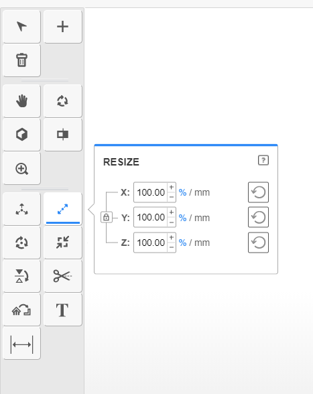This screenshot has width=313, height=394.
Task: Switch Z units to mm
Action: click(202, 243)
